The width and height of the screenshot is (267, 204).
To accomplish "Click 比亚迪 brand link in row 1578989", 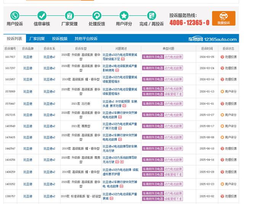I will [28, 91].
